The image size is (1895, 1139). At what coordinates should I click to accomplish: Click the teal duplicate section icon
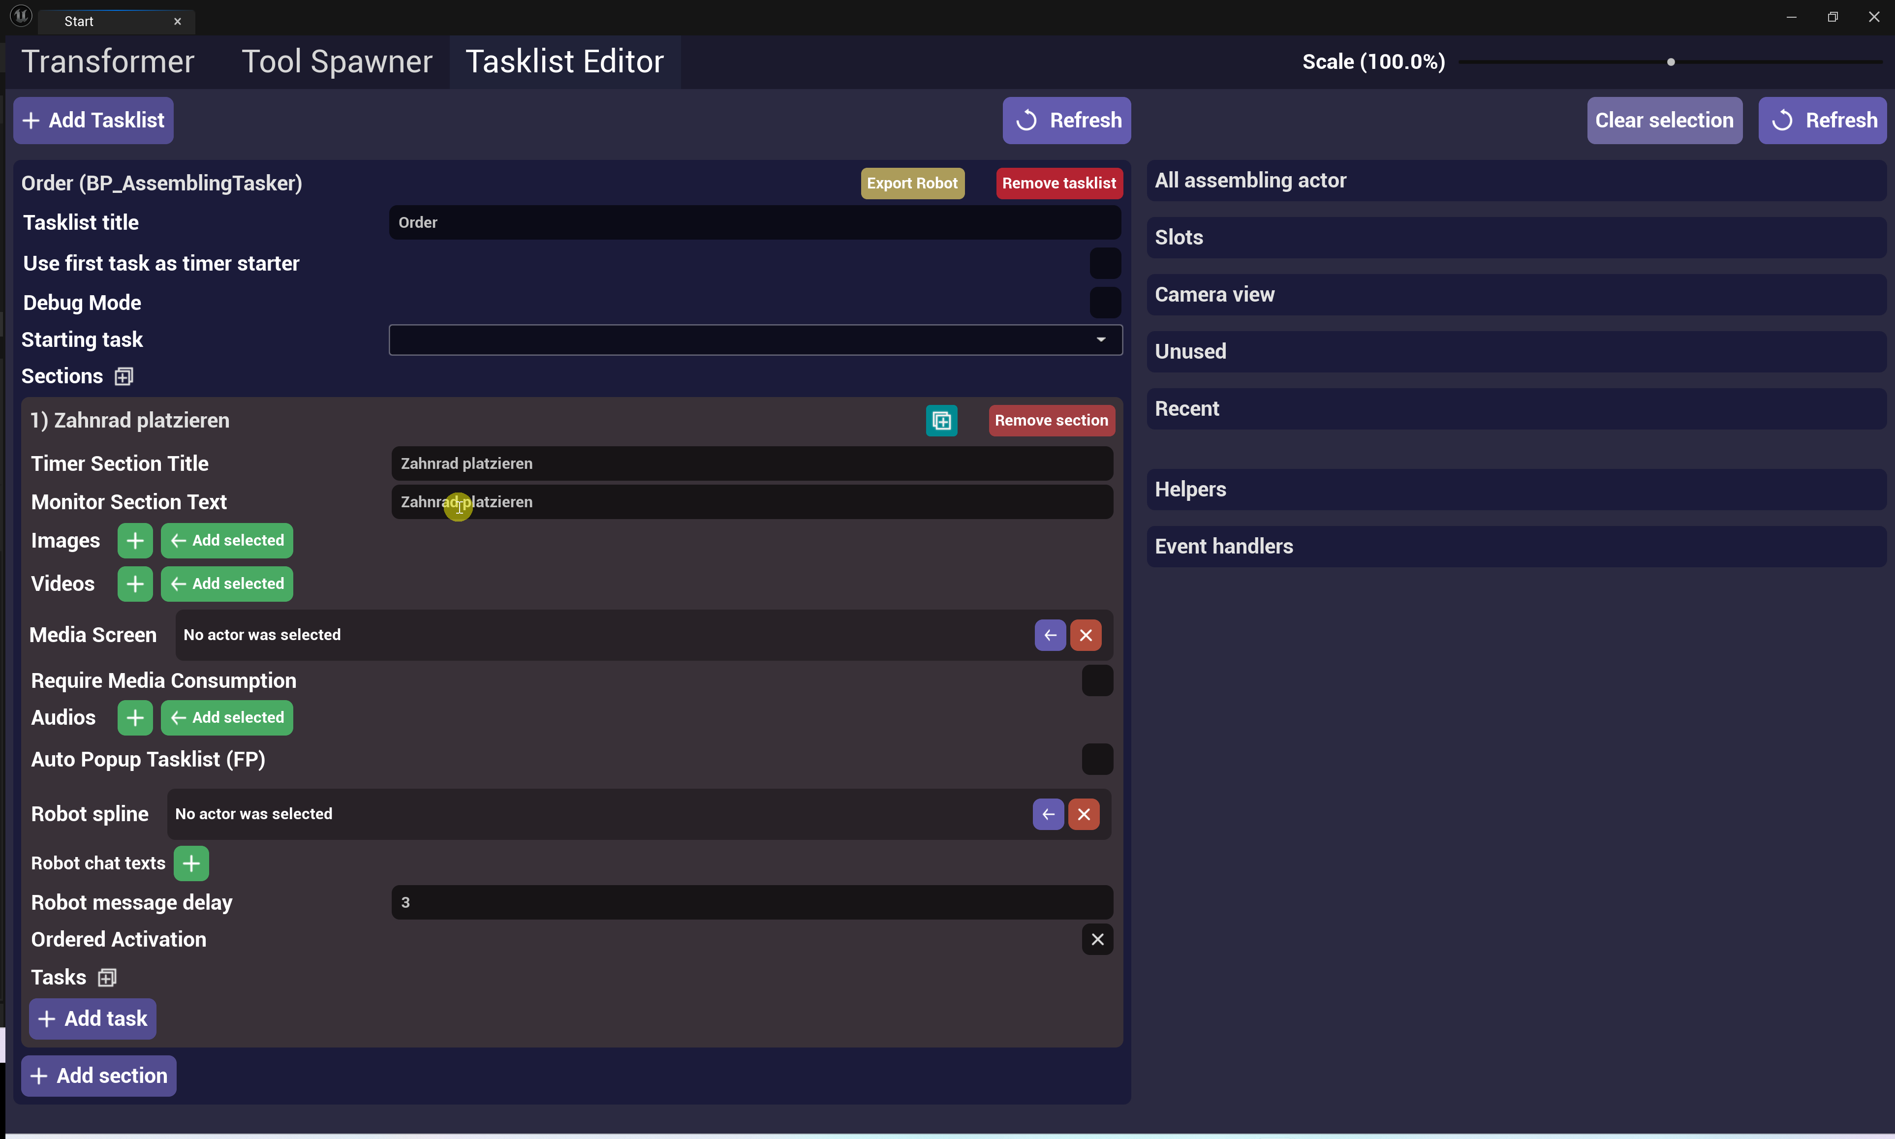941,421
